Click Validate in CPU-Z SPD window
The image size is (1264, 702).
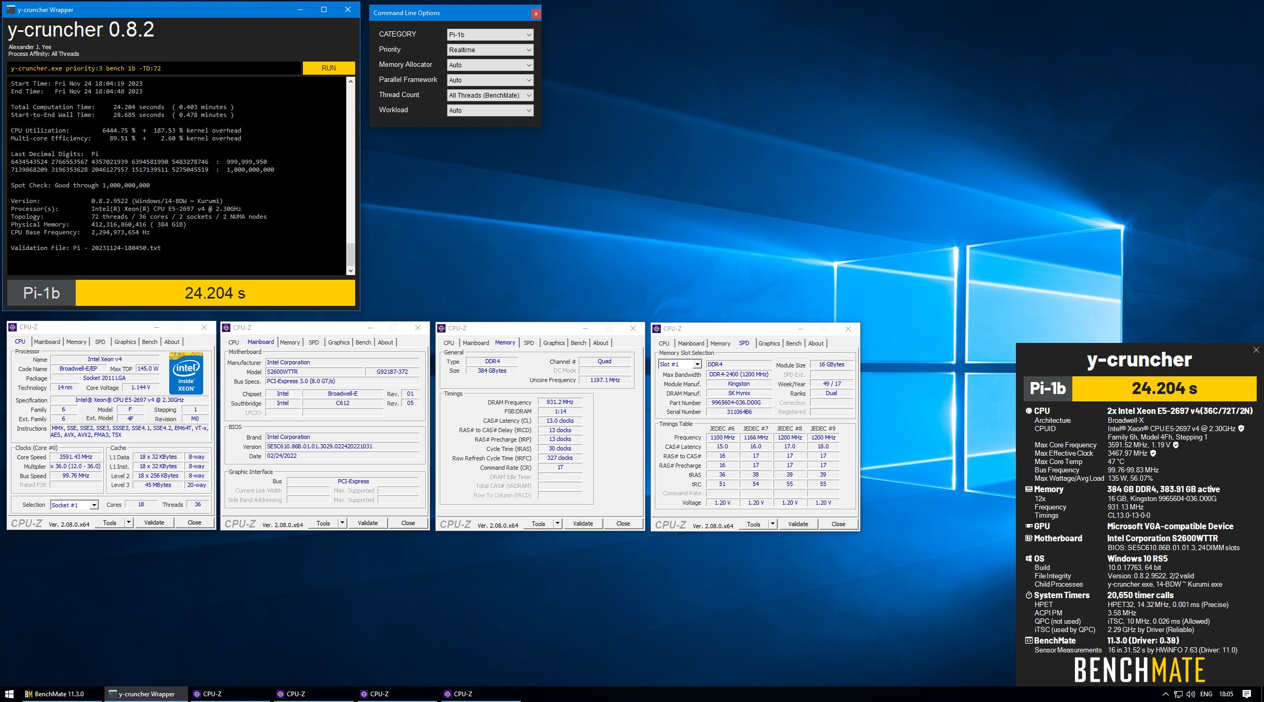click(x=798, y=524)
